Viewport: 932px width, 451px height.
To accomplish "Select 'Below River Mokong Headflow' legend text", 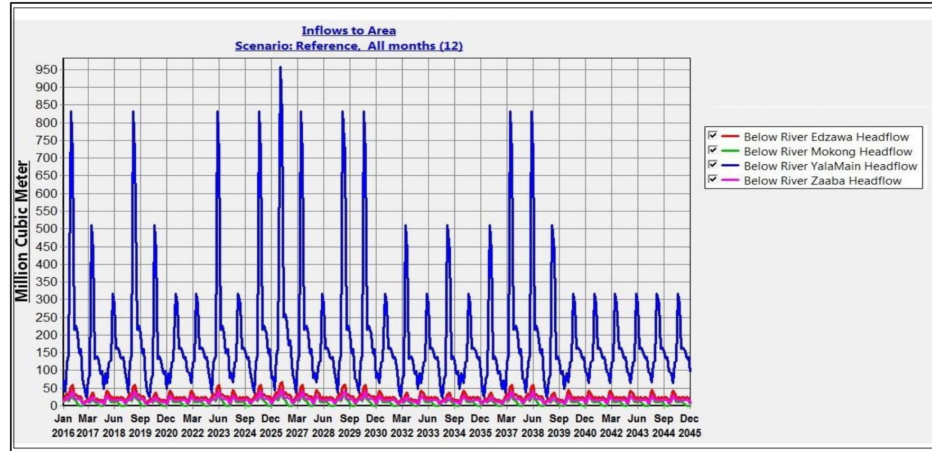I will tap(828, 152).
